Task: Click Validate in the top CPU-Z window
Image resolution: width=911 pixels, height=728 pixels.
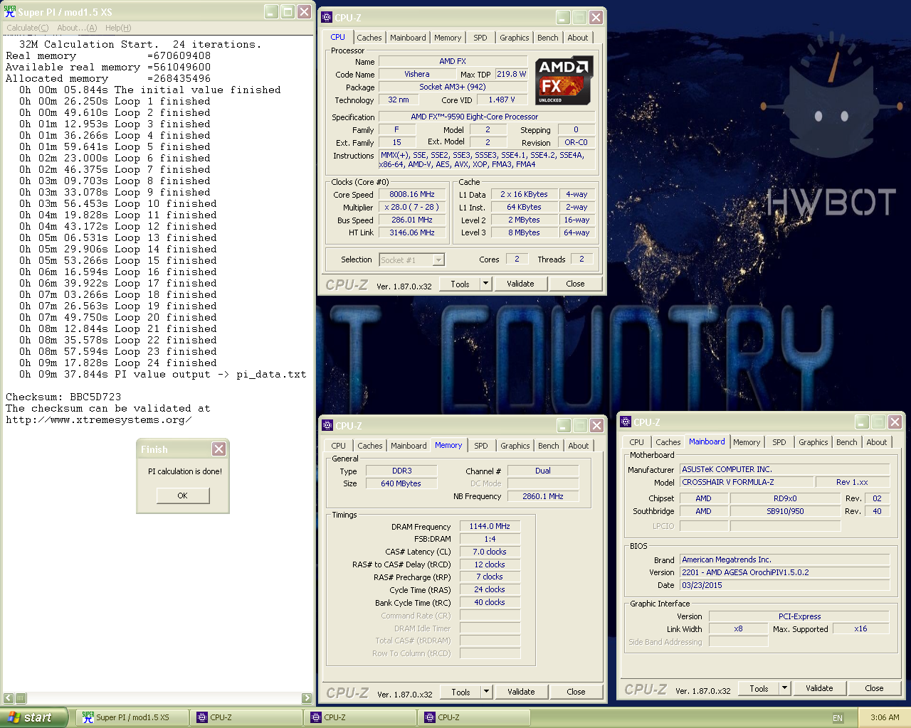Action: [x=520, y=284]
